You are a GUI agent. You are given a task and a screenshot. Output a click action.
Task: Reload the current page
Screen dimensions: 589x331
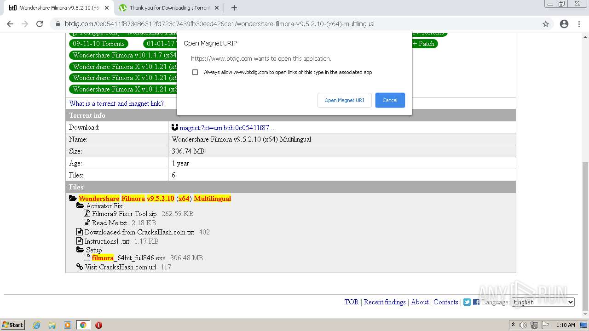(40, 24)
